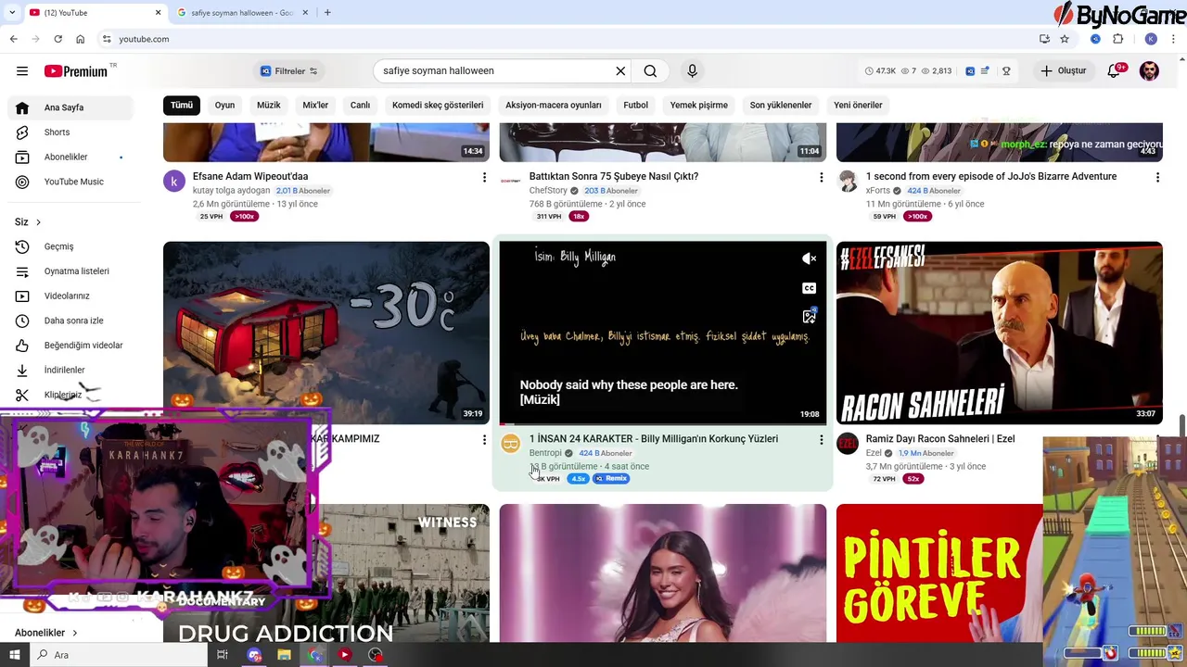Open Ezel channel avatar

pos(848,444)
